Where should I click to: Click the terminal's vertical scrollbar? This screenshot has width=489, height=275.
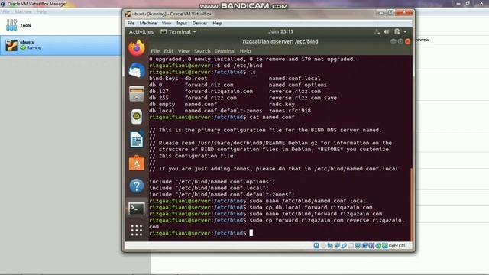click(412, 204)
